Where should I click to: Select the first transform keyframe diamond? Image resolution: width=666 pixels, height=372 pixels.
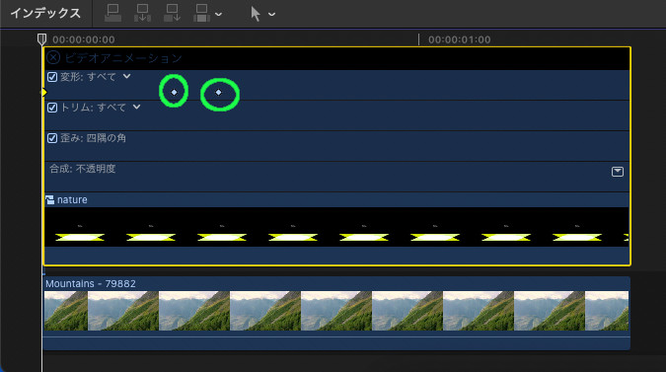point(174,92)
